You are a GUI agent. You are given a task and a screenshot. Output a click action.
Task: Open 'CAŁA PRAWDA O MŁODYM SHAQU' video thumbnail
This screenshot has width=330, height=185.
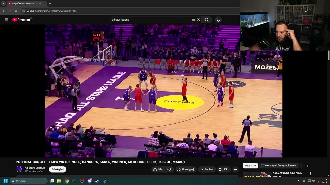[x=257, y=174]
